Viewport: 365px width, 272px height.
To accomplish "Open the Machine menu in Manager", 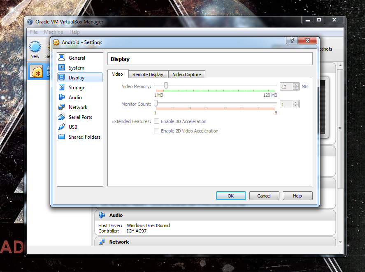I will coord(53,32).
